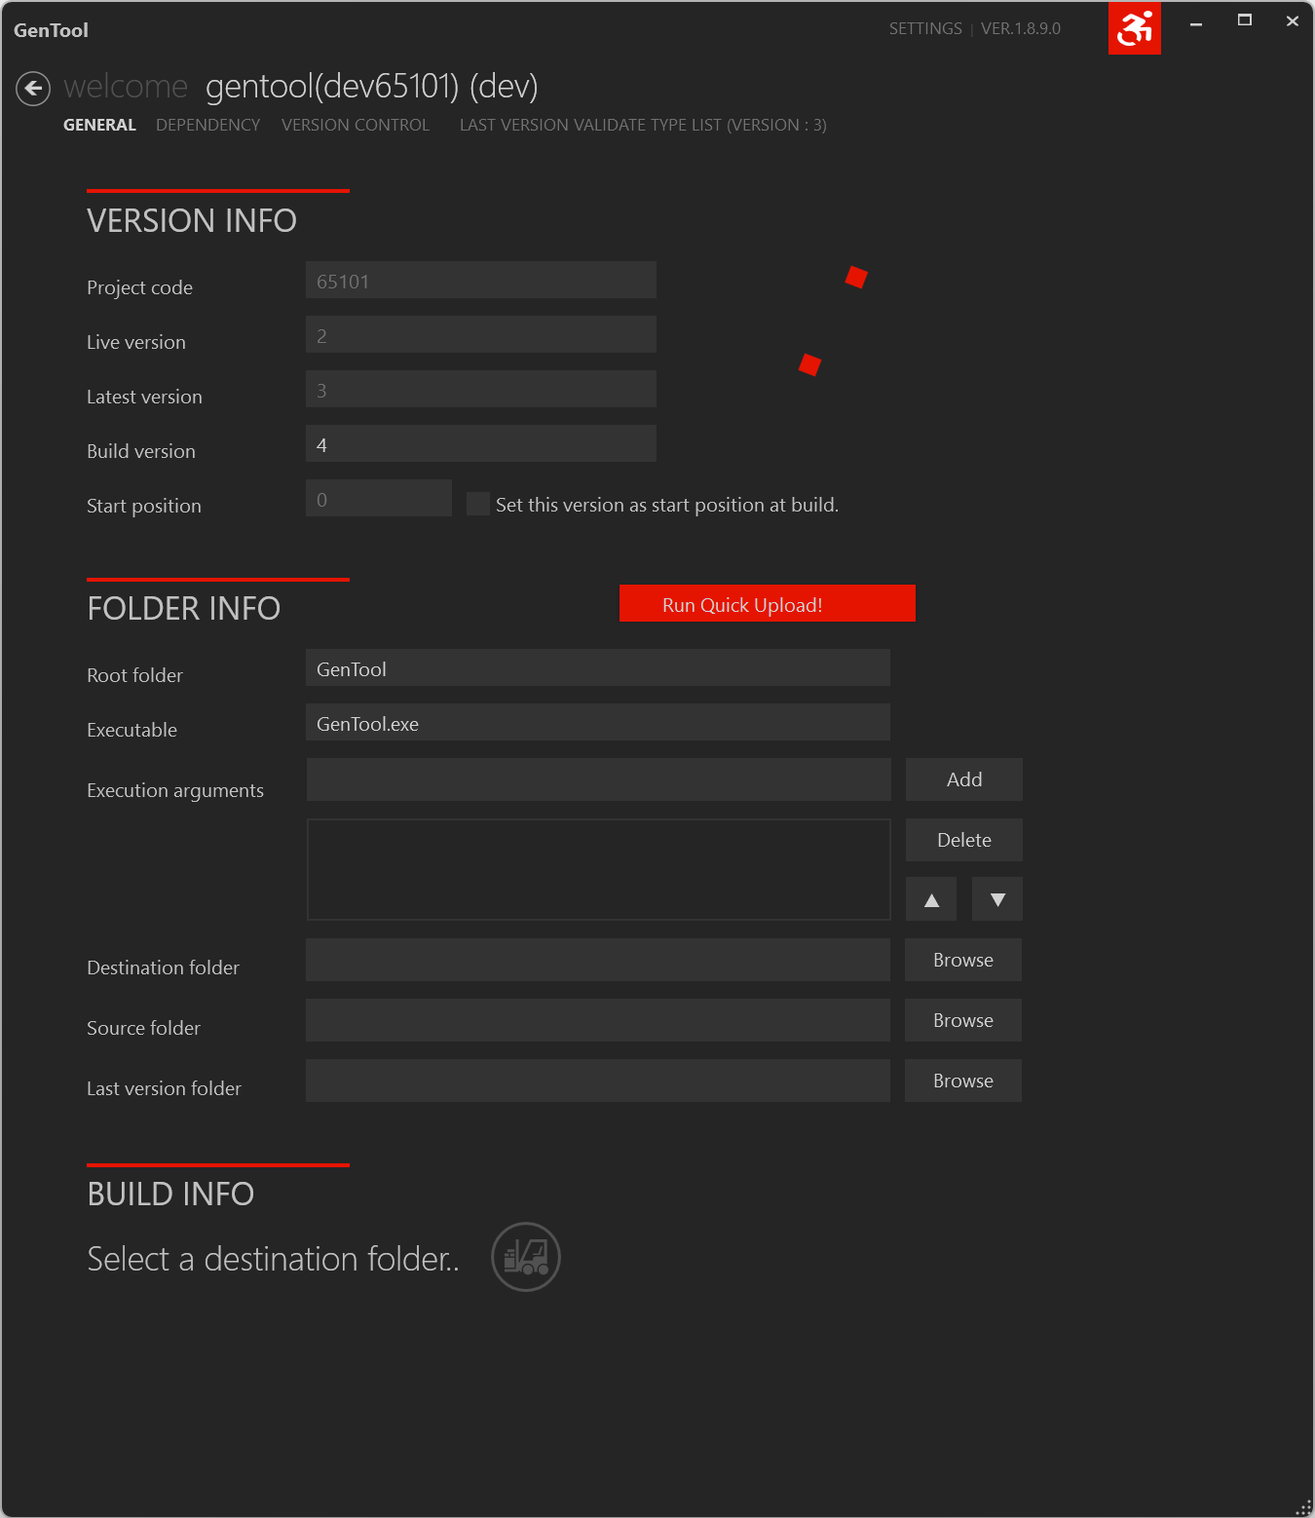Move argument up with the up arrow

(x=931, y=899)
